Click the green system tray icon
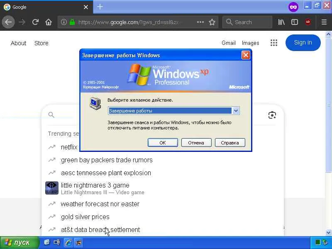Image resolution: width=332 pixels, height=249 pixels. tap(317, 242)
